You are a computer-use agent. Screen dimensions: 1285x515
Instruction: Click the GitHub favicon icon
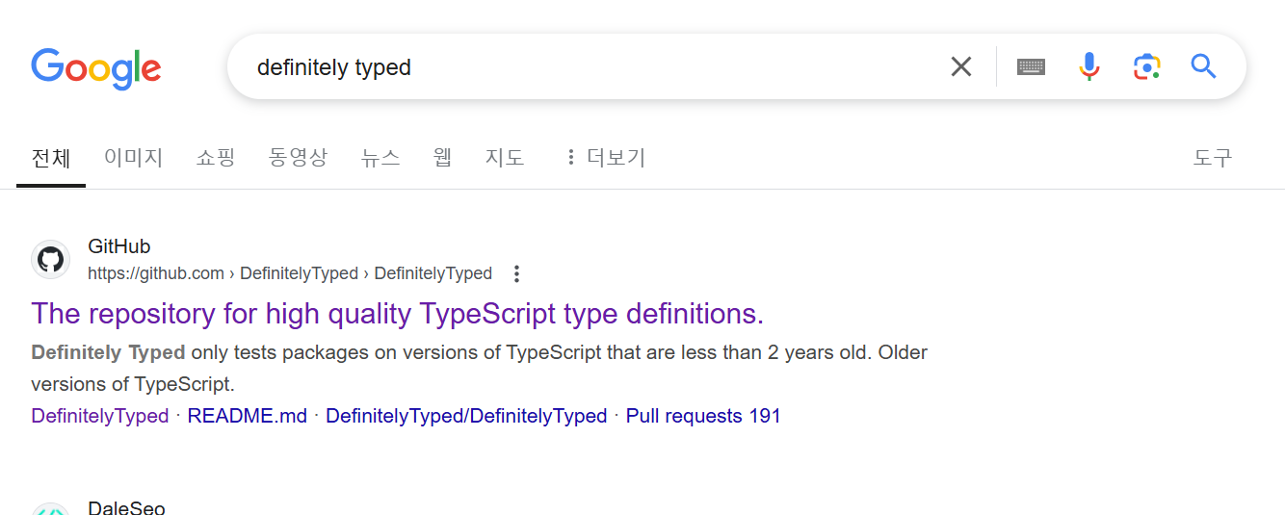pyautogui.click(x=50, y=260)
